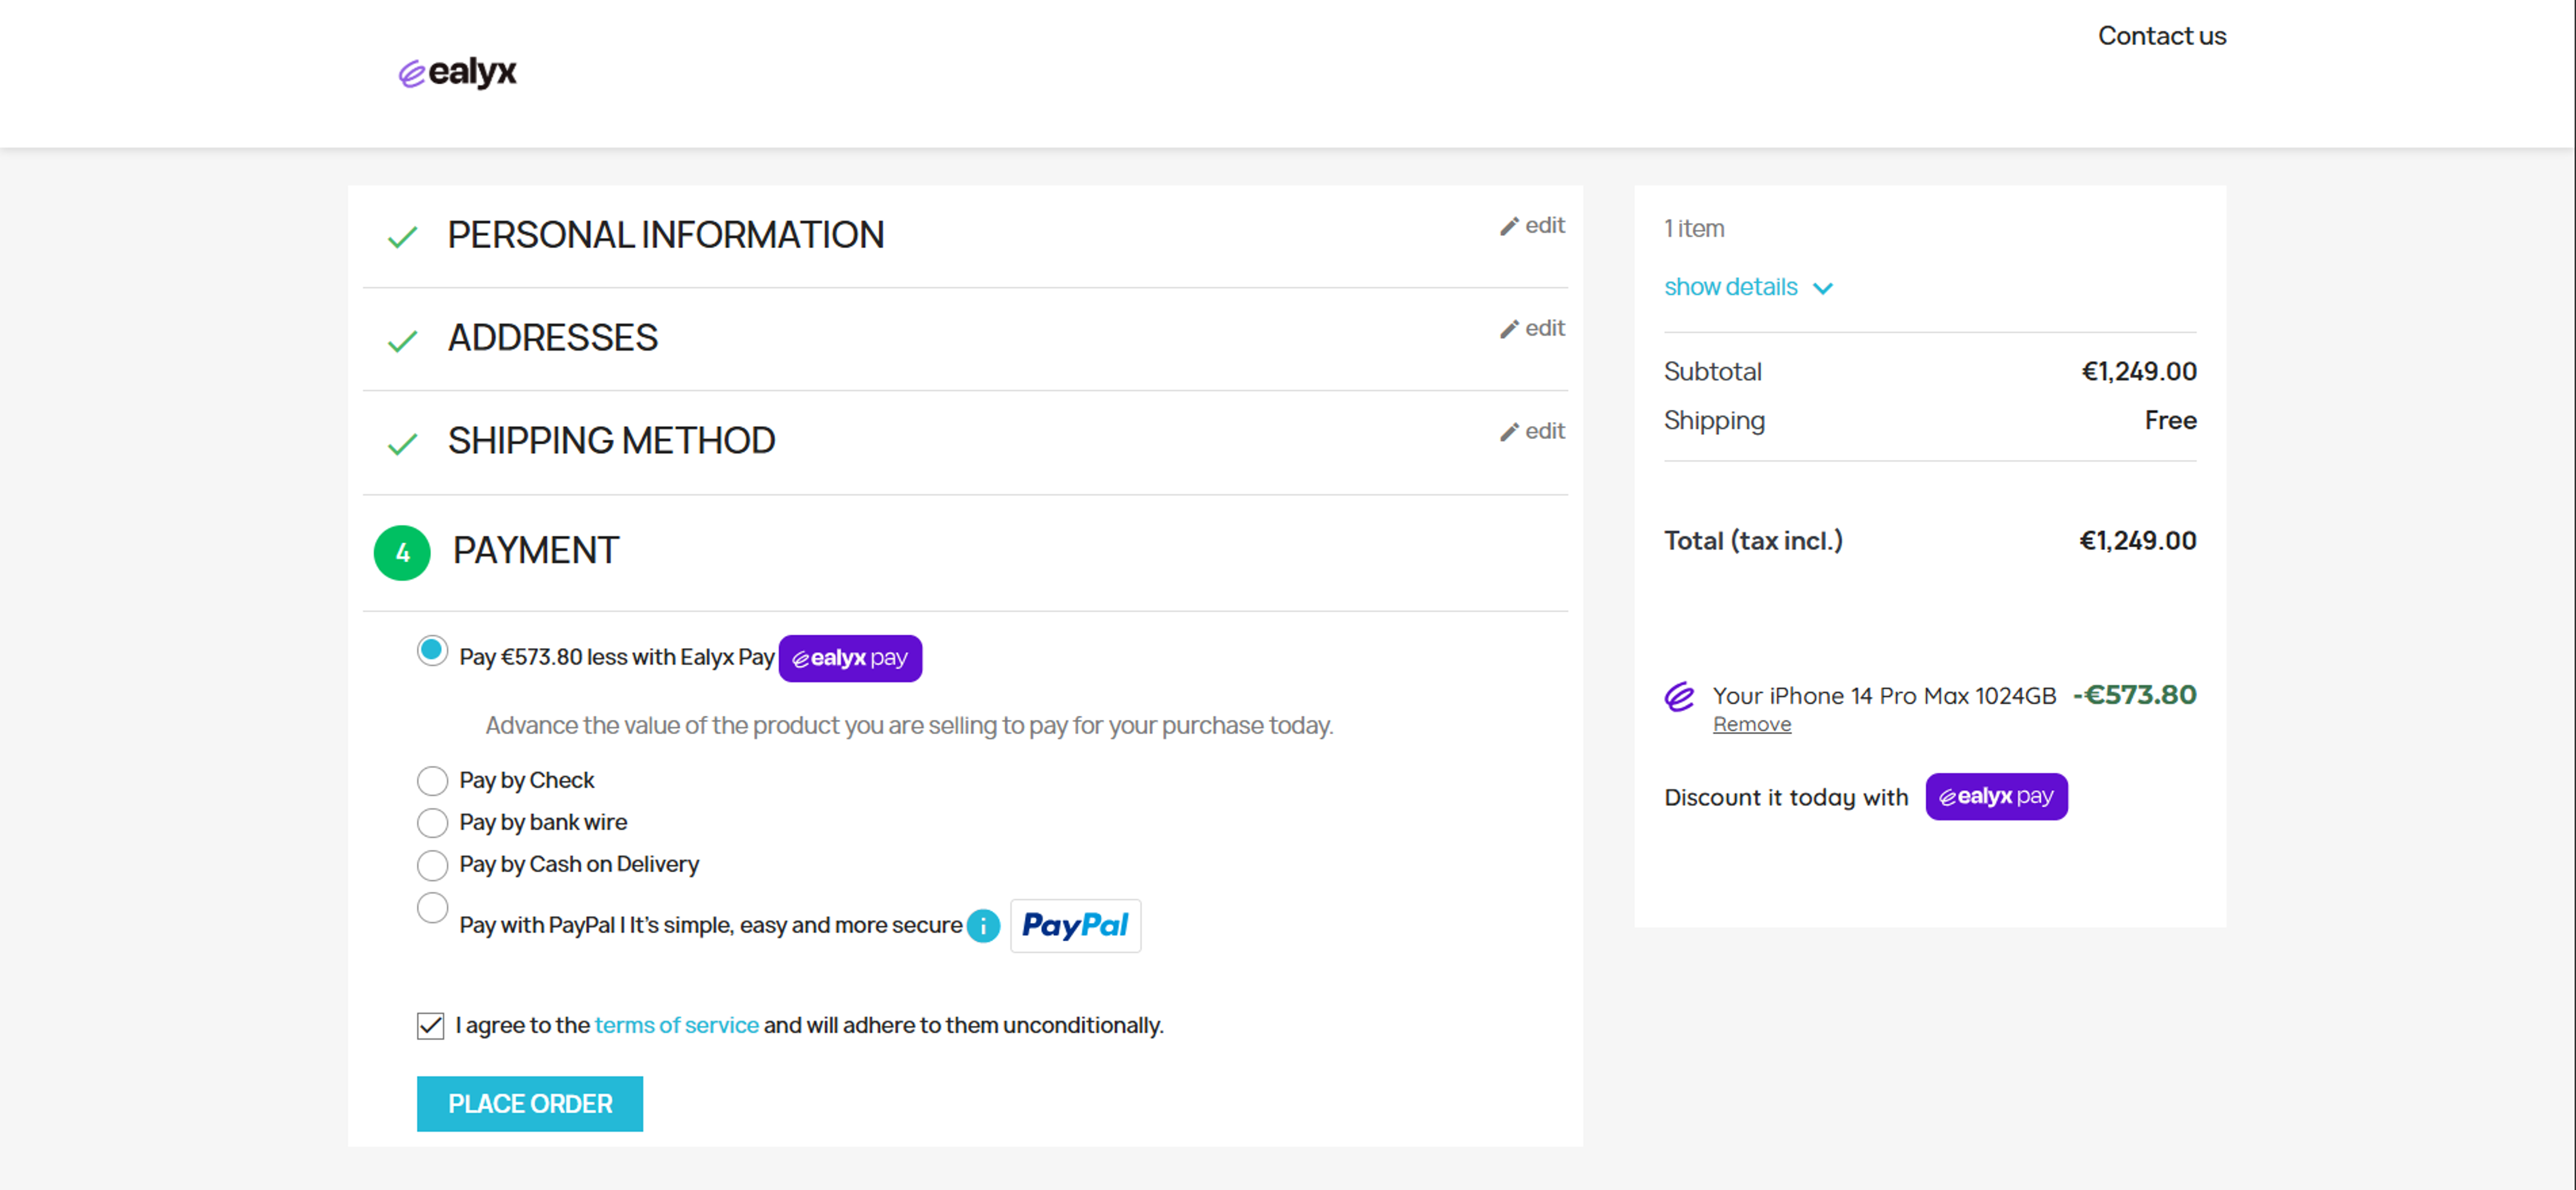This screenshot has height=1190, width=2576.
Task: Click the Ealyx Pay badge beside payment option
Action: tap(850, 658)
